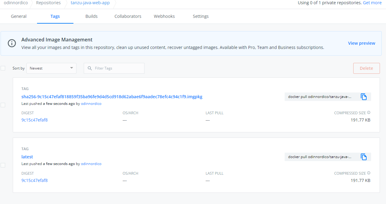Open the Sort by Newest dropdown
Screen dimensions: 386x204
coord(51,68)
